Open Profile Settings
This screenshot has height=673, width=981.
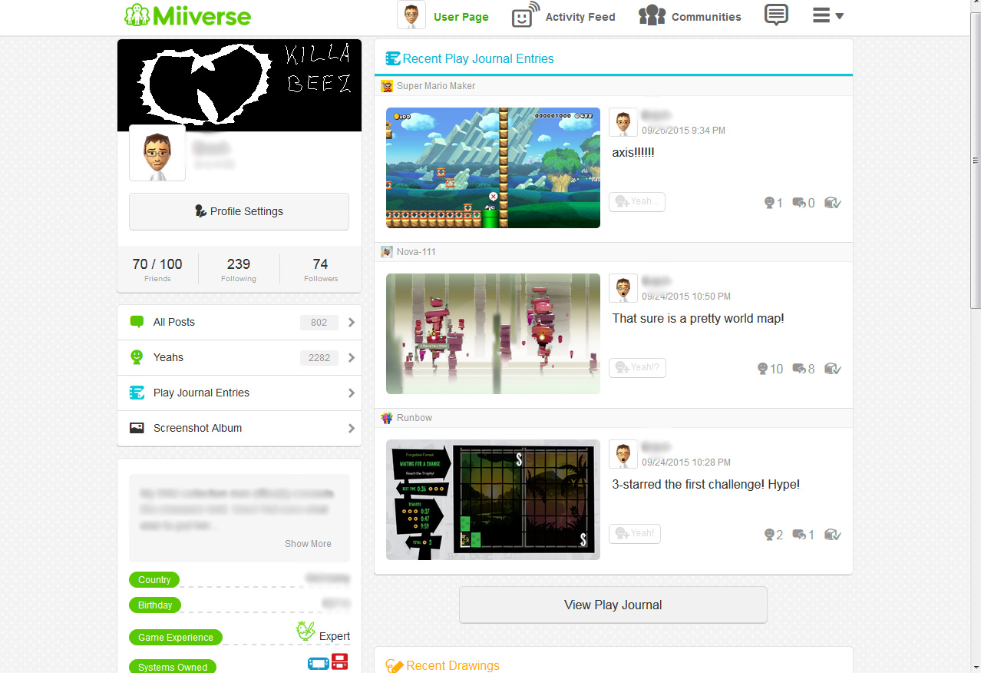click(239, 211)
